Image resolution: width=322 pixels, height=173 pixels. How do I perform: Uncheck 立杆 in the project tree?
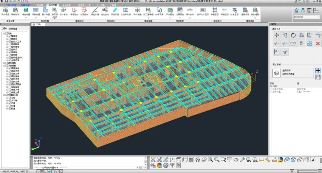pos(10,98)
